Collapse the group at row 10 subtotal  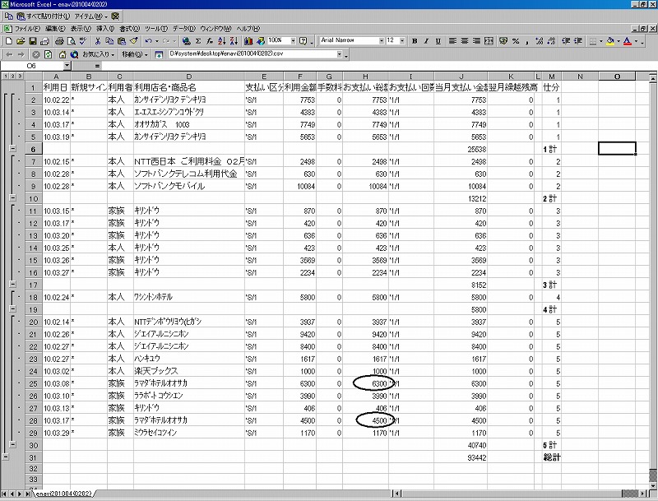(x=12, y=198)
